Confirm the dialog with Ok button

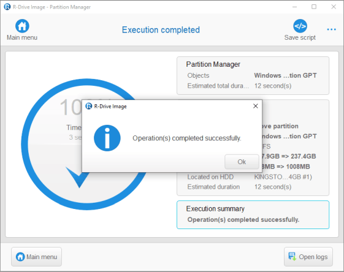pos(242,162)
